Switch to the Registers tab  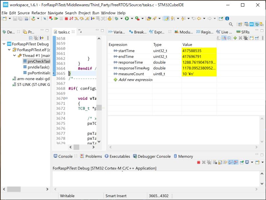pos(205,32)
